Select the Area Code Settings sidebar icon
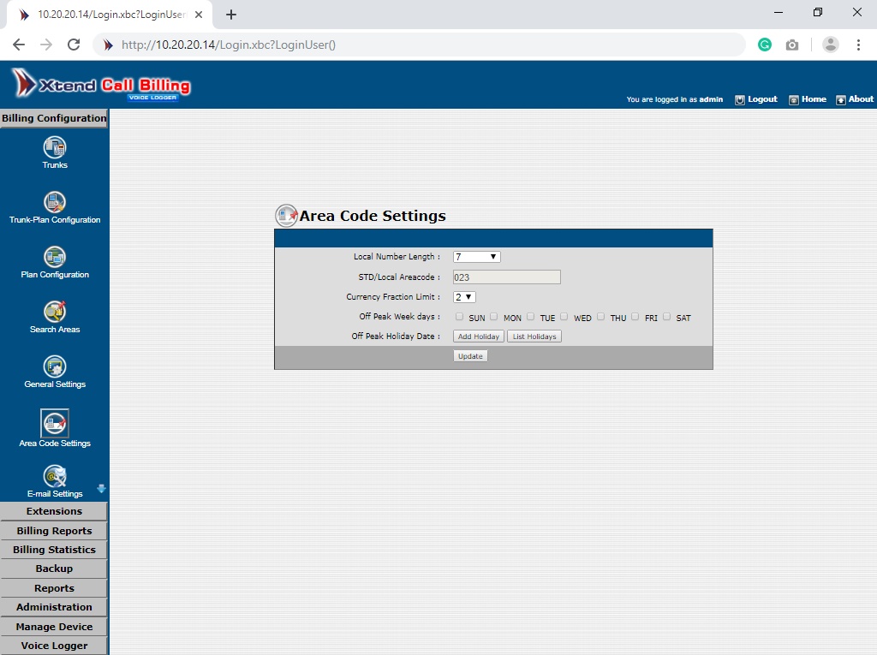The height and width of the screenshot is (655, 877). pos(55,423)
